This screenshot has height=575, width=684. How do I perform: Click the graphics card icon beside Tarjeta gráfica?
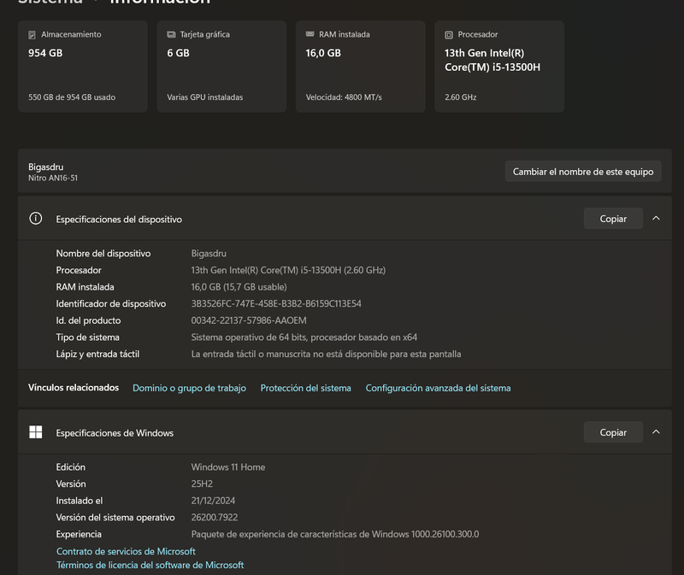click(171, 34)
